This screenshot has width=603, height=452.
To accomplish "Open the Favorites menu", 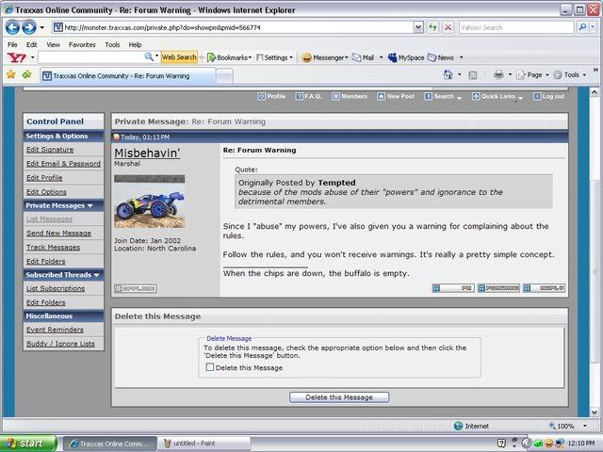I will point(82,44).
